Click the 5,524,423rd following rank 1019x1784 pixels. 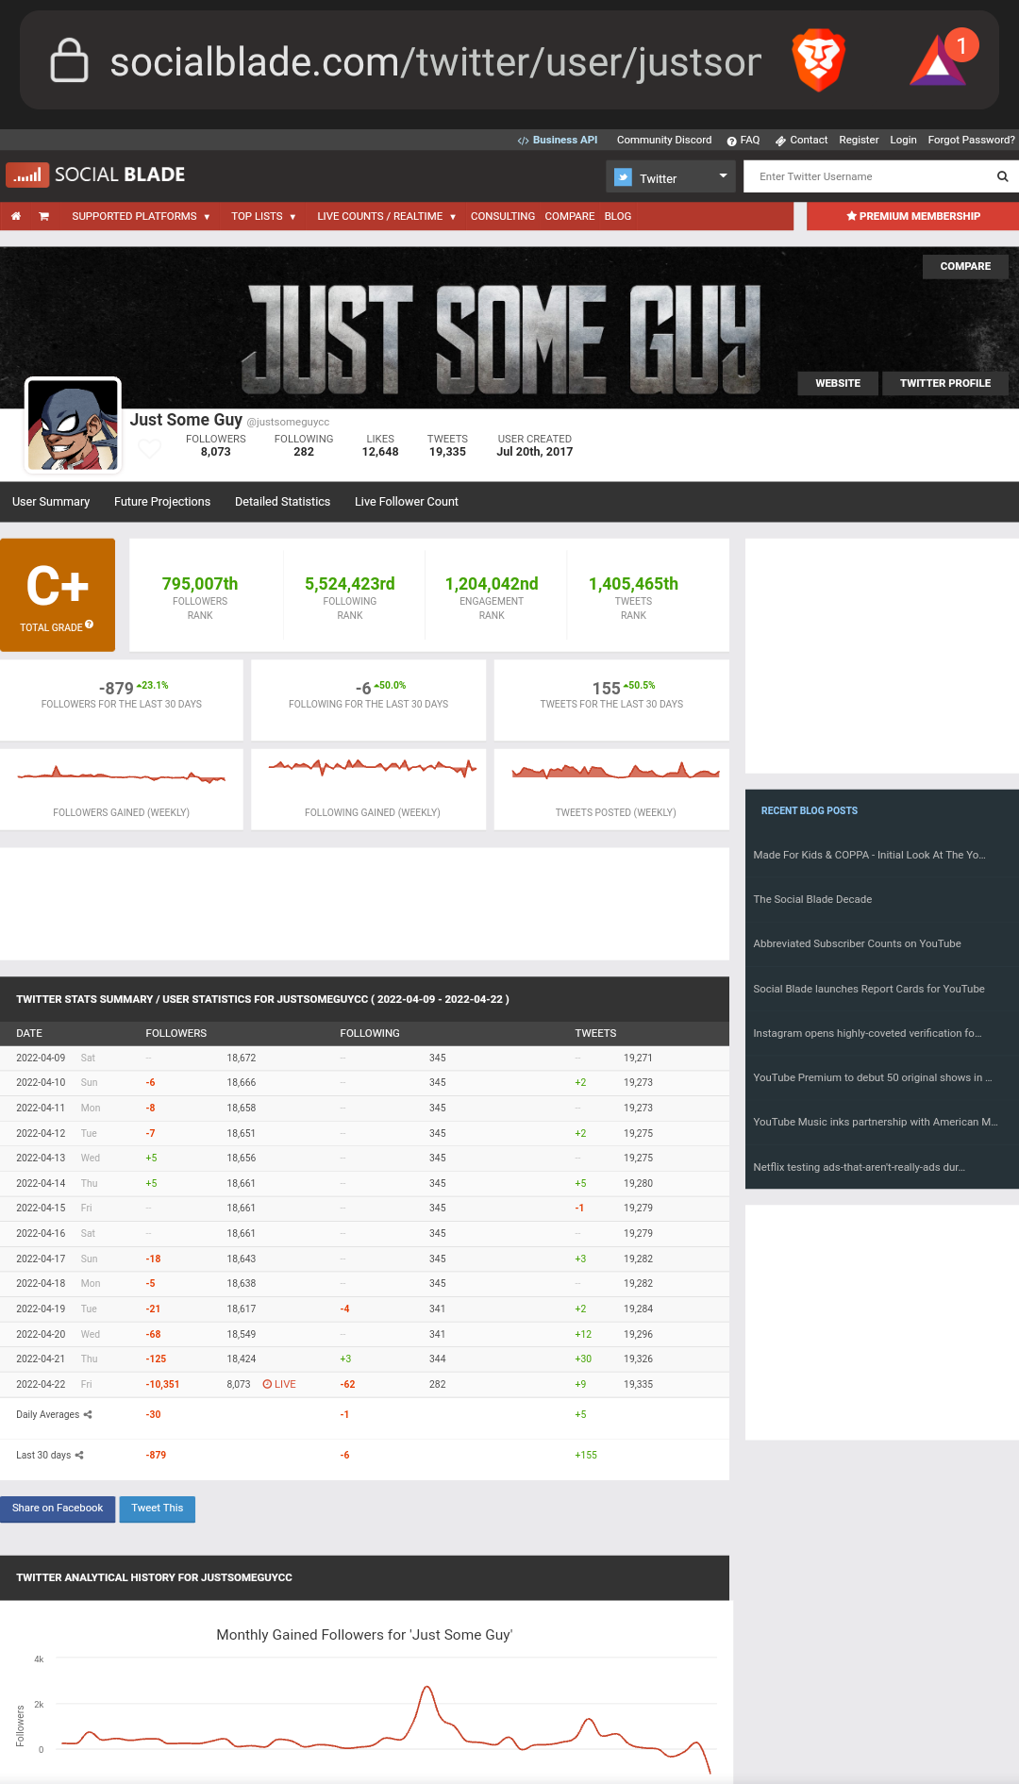click(x=350, y=584)
